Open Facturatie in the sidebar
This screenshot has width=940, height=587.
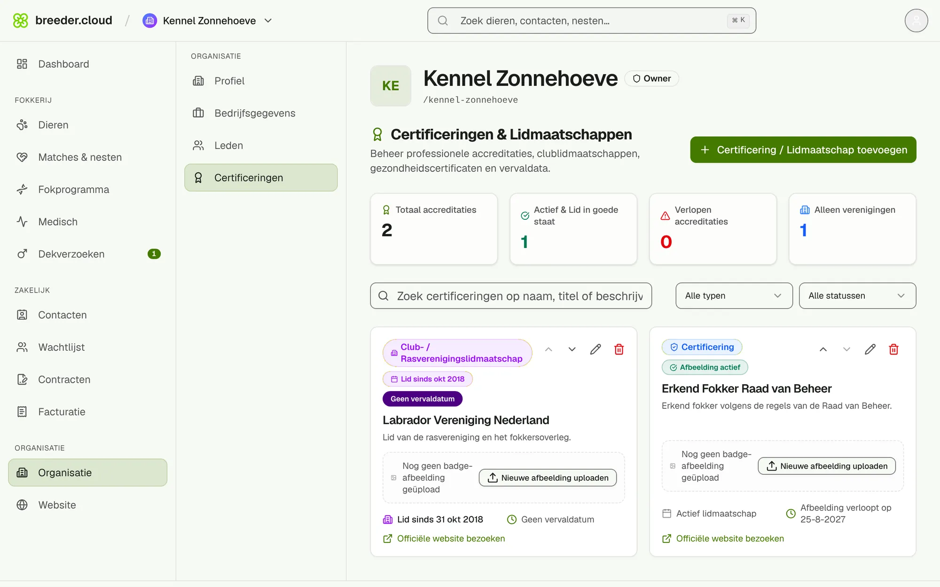tap(88, 412)
